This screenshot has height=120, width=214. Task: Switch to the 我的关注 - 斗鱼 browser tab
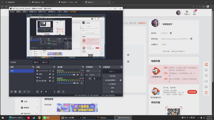click(x=44, y=2)
